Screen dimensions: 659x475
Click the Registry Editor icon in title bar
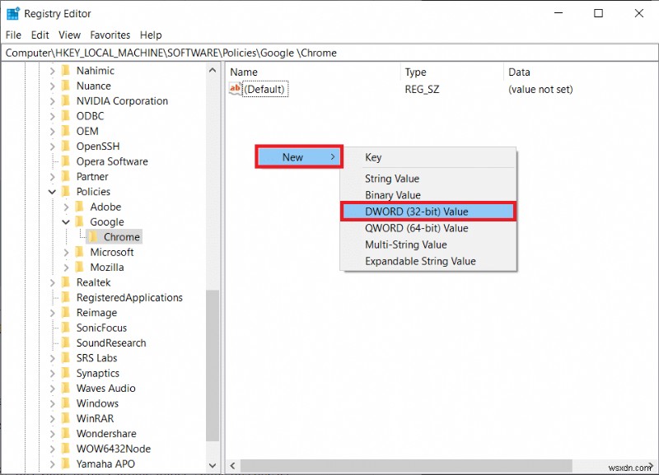coord(12,12)
